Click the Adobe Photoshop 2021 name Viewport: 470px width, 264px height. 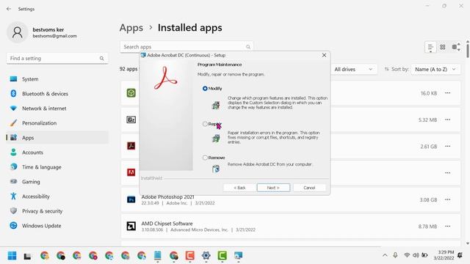point(168,197)
